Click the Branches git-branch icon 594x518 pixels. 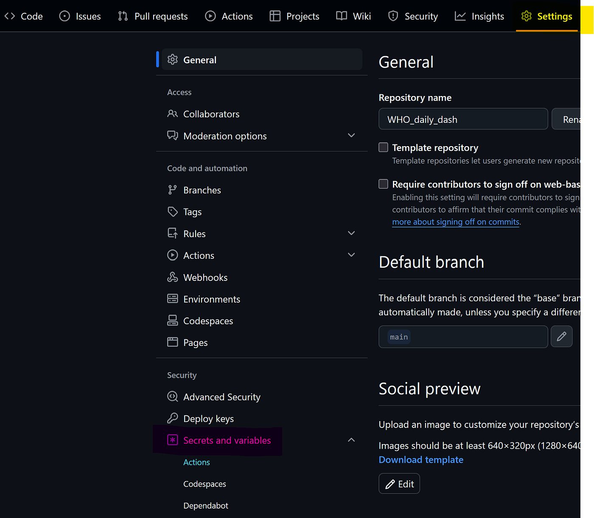coord(172,190)
